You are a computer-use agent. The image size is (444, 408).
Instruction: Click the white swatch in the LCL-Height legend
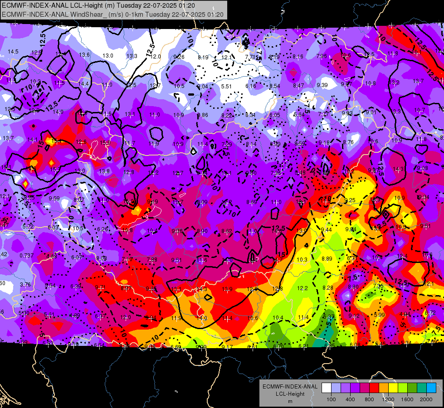(327, 388)
